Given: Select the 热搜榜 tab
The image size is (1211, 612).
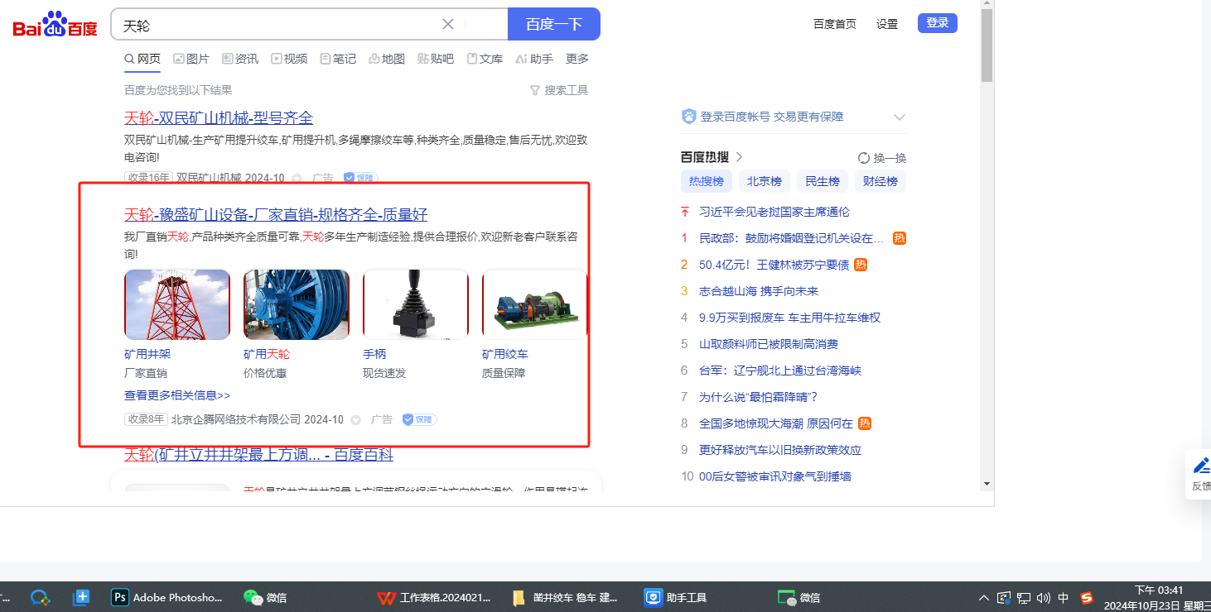Looking at the screenshot, I should pyautogui.click(x=707, y=181).
